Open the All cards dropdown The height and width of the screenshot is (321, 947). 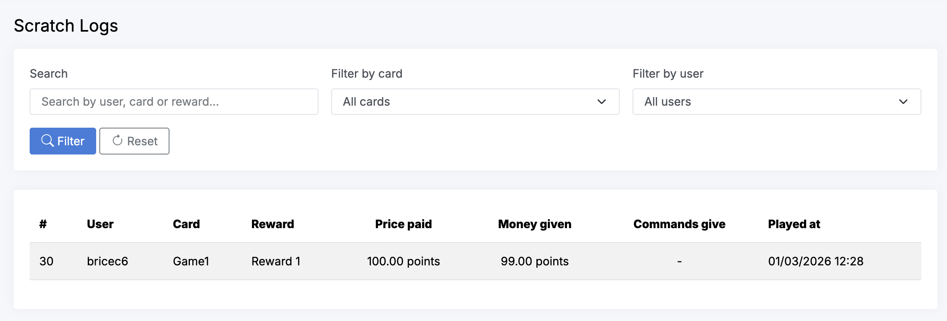(x=475, y=102)
